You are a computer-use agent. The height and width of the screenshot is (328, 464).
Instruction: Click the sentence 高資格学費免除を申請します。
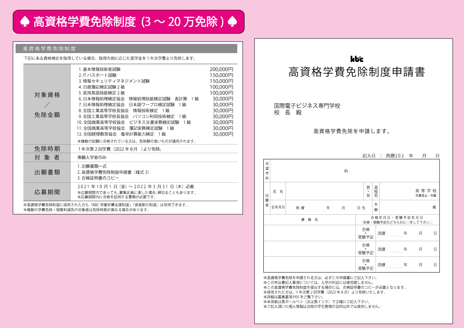click(x=352, y=131)
